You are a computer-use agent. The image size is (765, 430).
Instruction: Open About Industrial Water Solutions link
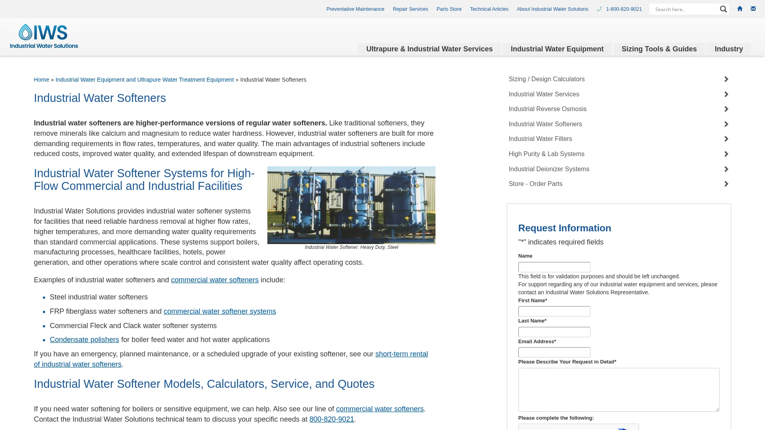(x=552, y=9)
